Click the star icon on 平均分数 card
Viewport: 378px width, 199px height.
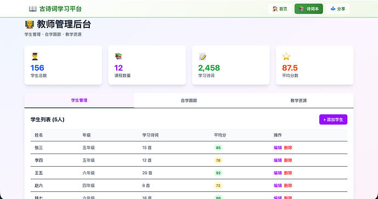point(286,56)
